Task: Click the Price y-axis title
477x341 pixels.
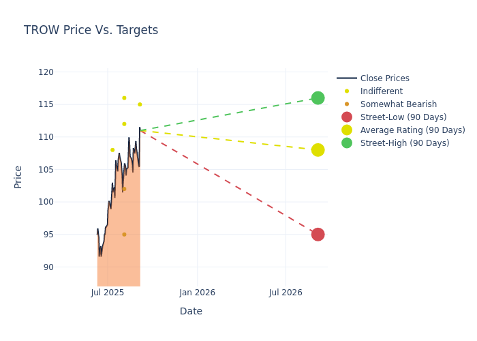Action: pyautogui.click(x=18, y=177)
